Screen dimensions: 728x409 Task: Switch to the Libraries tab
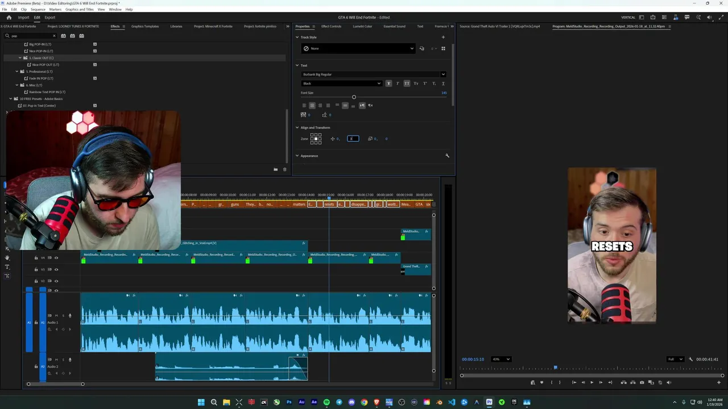point(176,26)
